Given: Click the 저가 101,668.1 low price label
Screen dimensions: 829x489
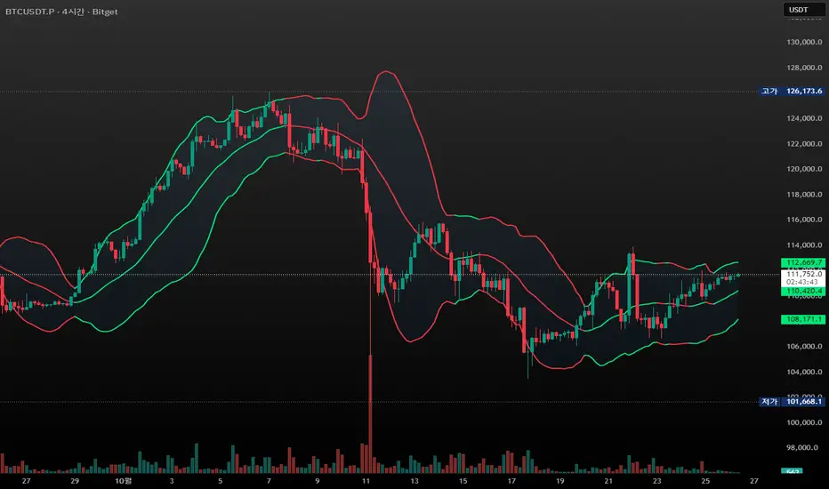Looking at the screenshot, I should pos(792,402).
